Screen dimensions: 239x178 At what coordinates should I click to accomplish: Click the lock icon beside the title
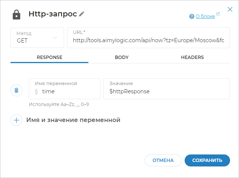tap(16, 14)
